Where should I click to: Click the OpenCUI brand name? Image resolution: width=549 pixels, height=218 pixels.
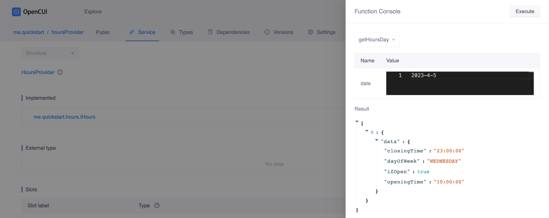[x=35, y=12]
